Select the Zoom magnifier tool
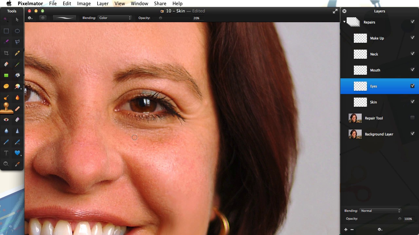Image resolution: width=419 pixels, height=235 pixels. click(6, 164)
